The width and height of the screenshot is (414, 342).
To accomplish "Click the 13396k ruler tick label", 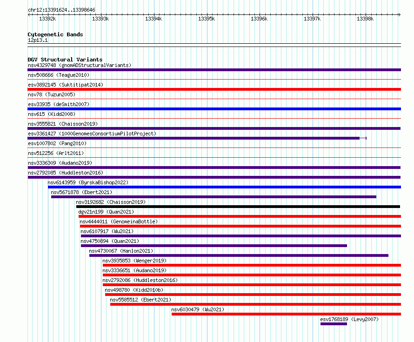I will (259, 19).
